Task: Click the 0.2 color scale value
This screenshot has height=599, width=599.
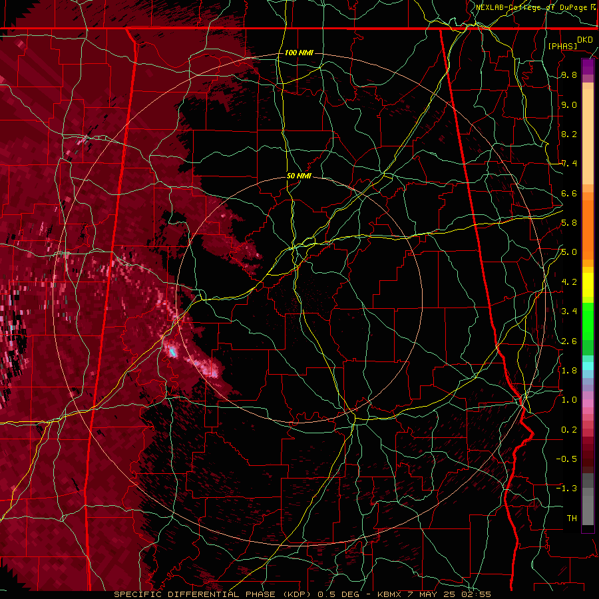Action: coord(569,429)
